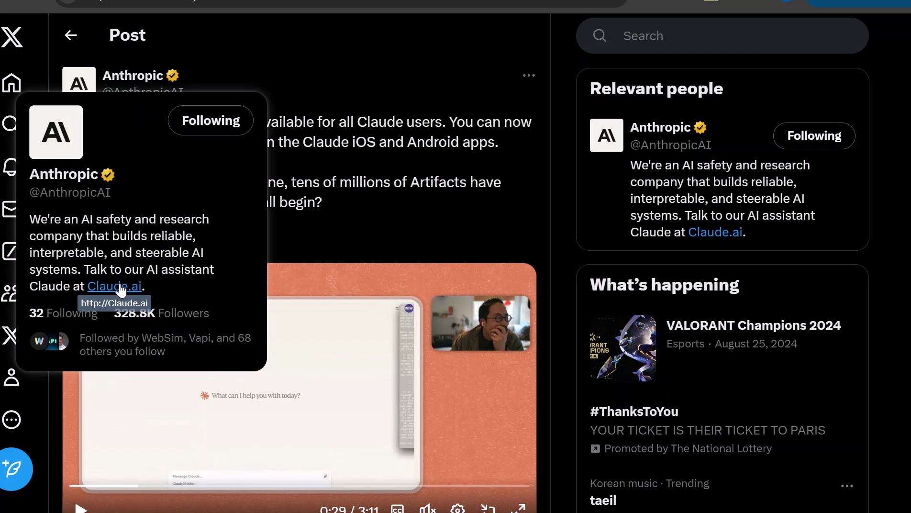The image size is (911, 513).
Task: Click Relevant people heading
Action: coord(656,89)
